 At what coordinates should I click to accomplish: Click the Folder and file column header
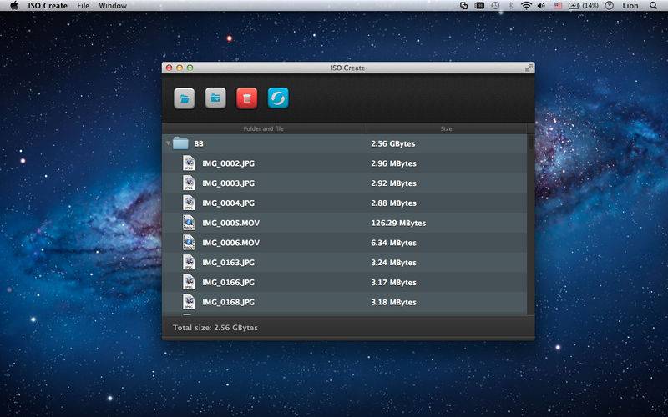coord(264,128)
